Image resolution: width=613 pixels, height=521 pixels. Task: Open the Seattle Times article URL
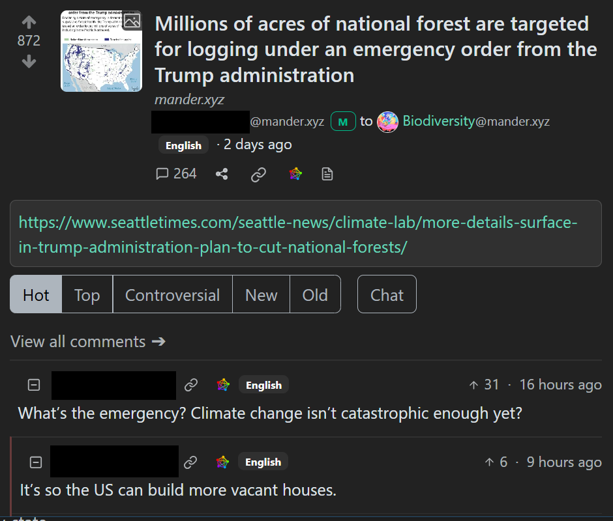pyautogui.click(x=298, y=234)
